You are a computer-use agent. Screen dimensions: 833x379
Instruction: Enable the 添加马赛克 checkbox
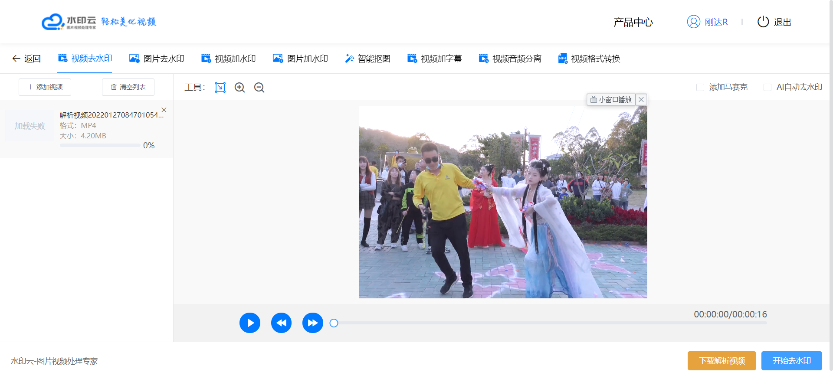tap(700, 87)
